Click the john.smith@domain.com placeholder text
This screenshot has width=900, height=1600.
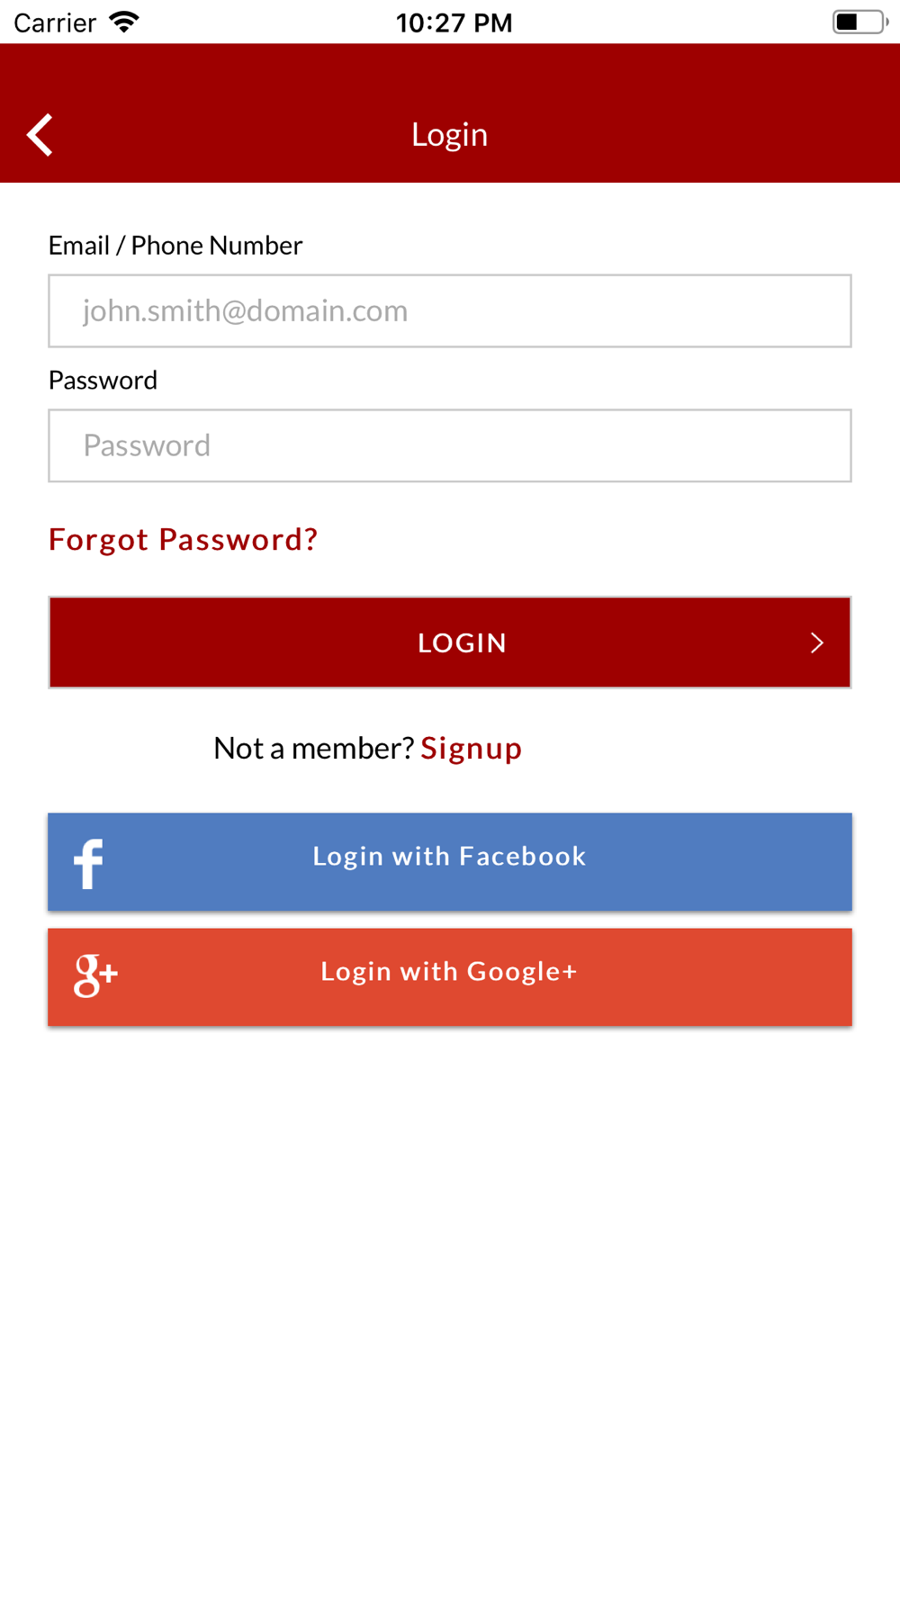click(245, 310)
